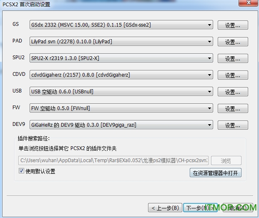Click the DEV9 label text
This screenshot has width=259, height=218.
19,124
